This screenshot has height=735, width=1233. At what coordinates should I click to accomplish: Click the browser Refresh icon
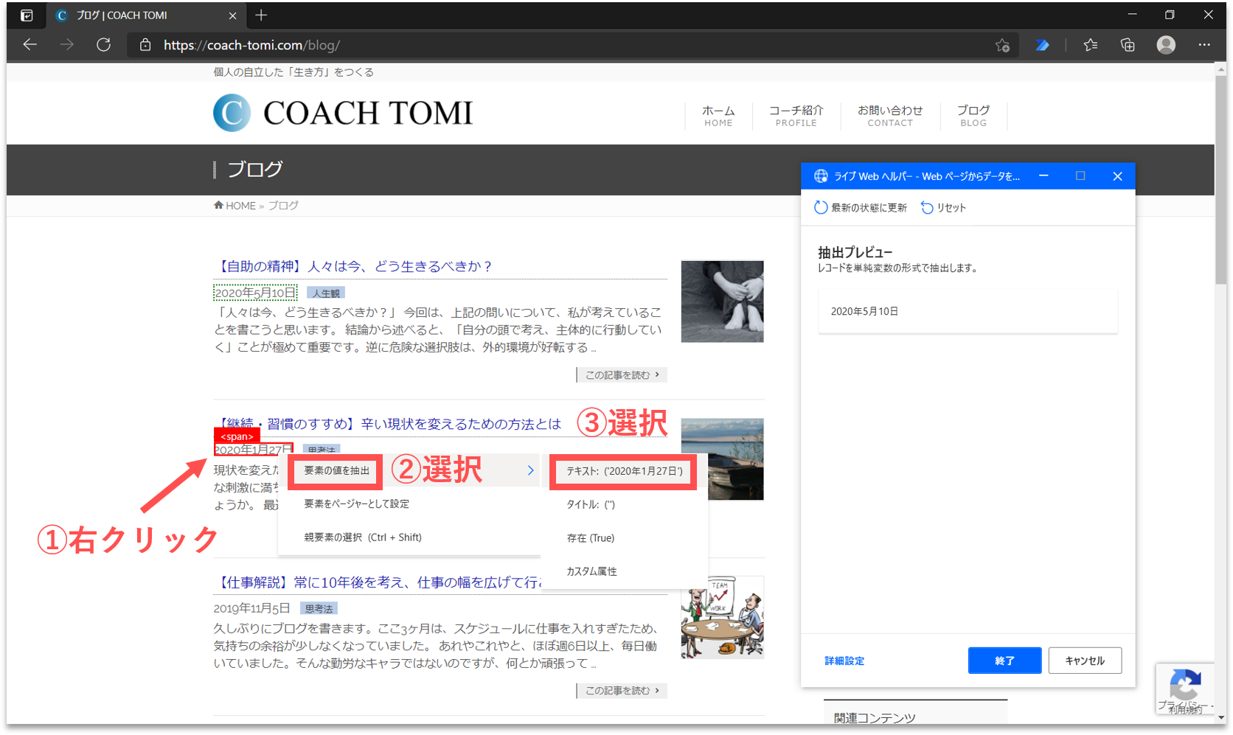coord(104,45)
